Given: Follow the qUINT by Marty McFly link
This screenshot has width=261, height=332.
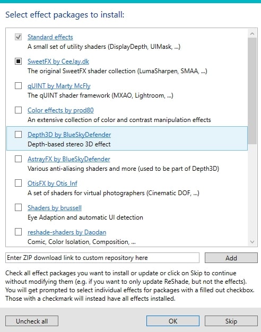Looking at the screenshot, I should [x=59, y=86].
